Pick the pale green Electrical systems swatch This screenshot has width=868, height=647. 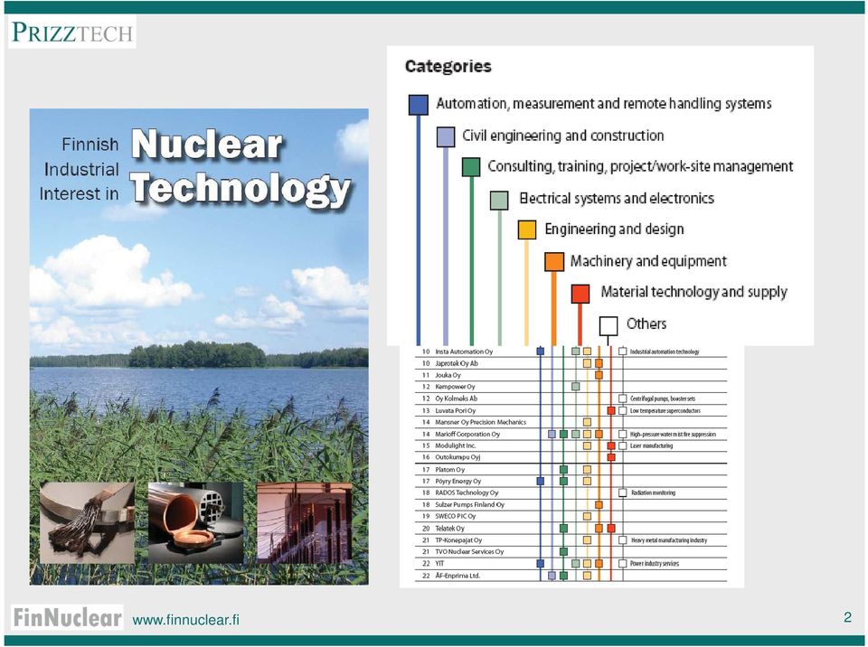499,201
